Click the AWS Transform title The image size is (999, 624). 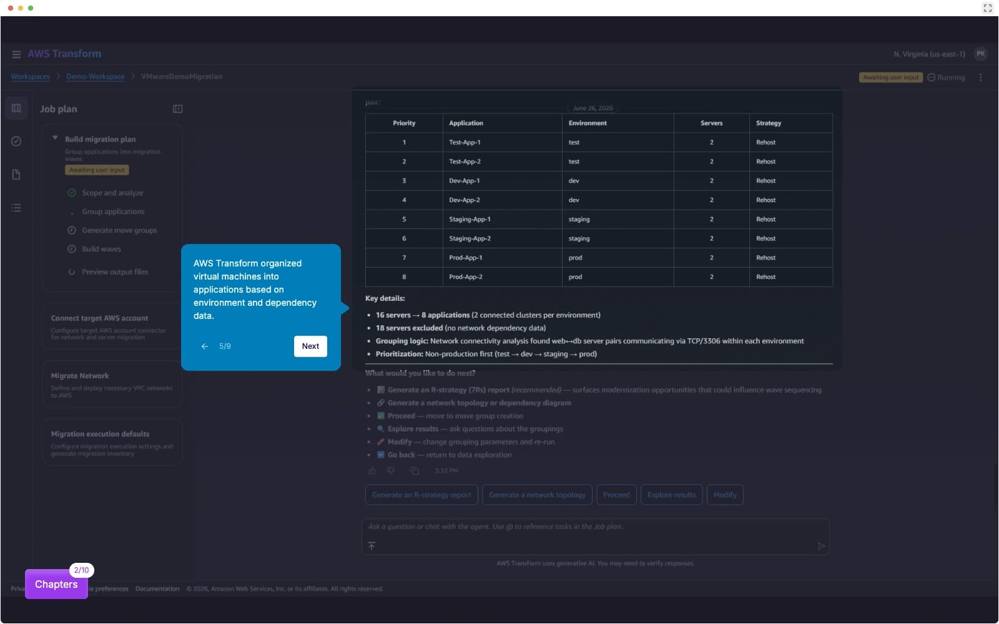pyautogui.click(x=64, y=54)
